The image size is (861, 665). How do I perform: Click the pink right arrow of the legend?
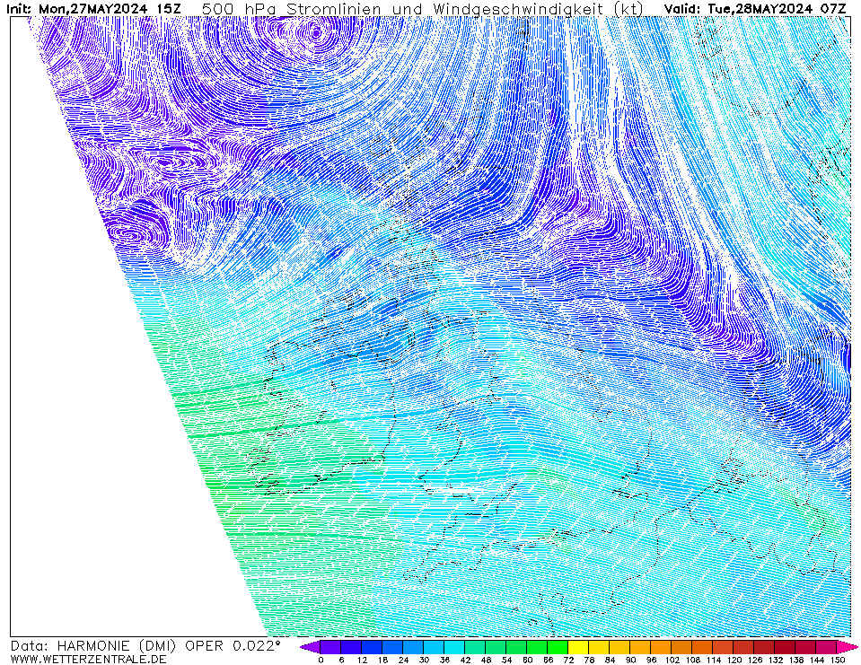844,647
